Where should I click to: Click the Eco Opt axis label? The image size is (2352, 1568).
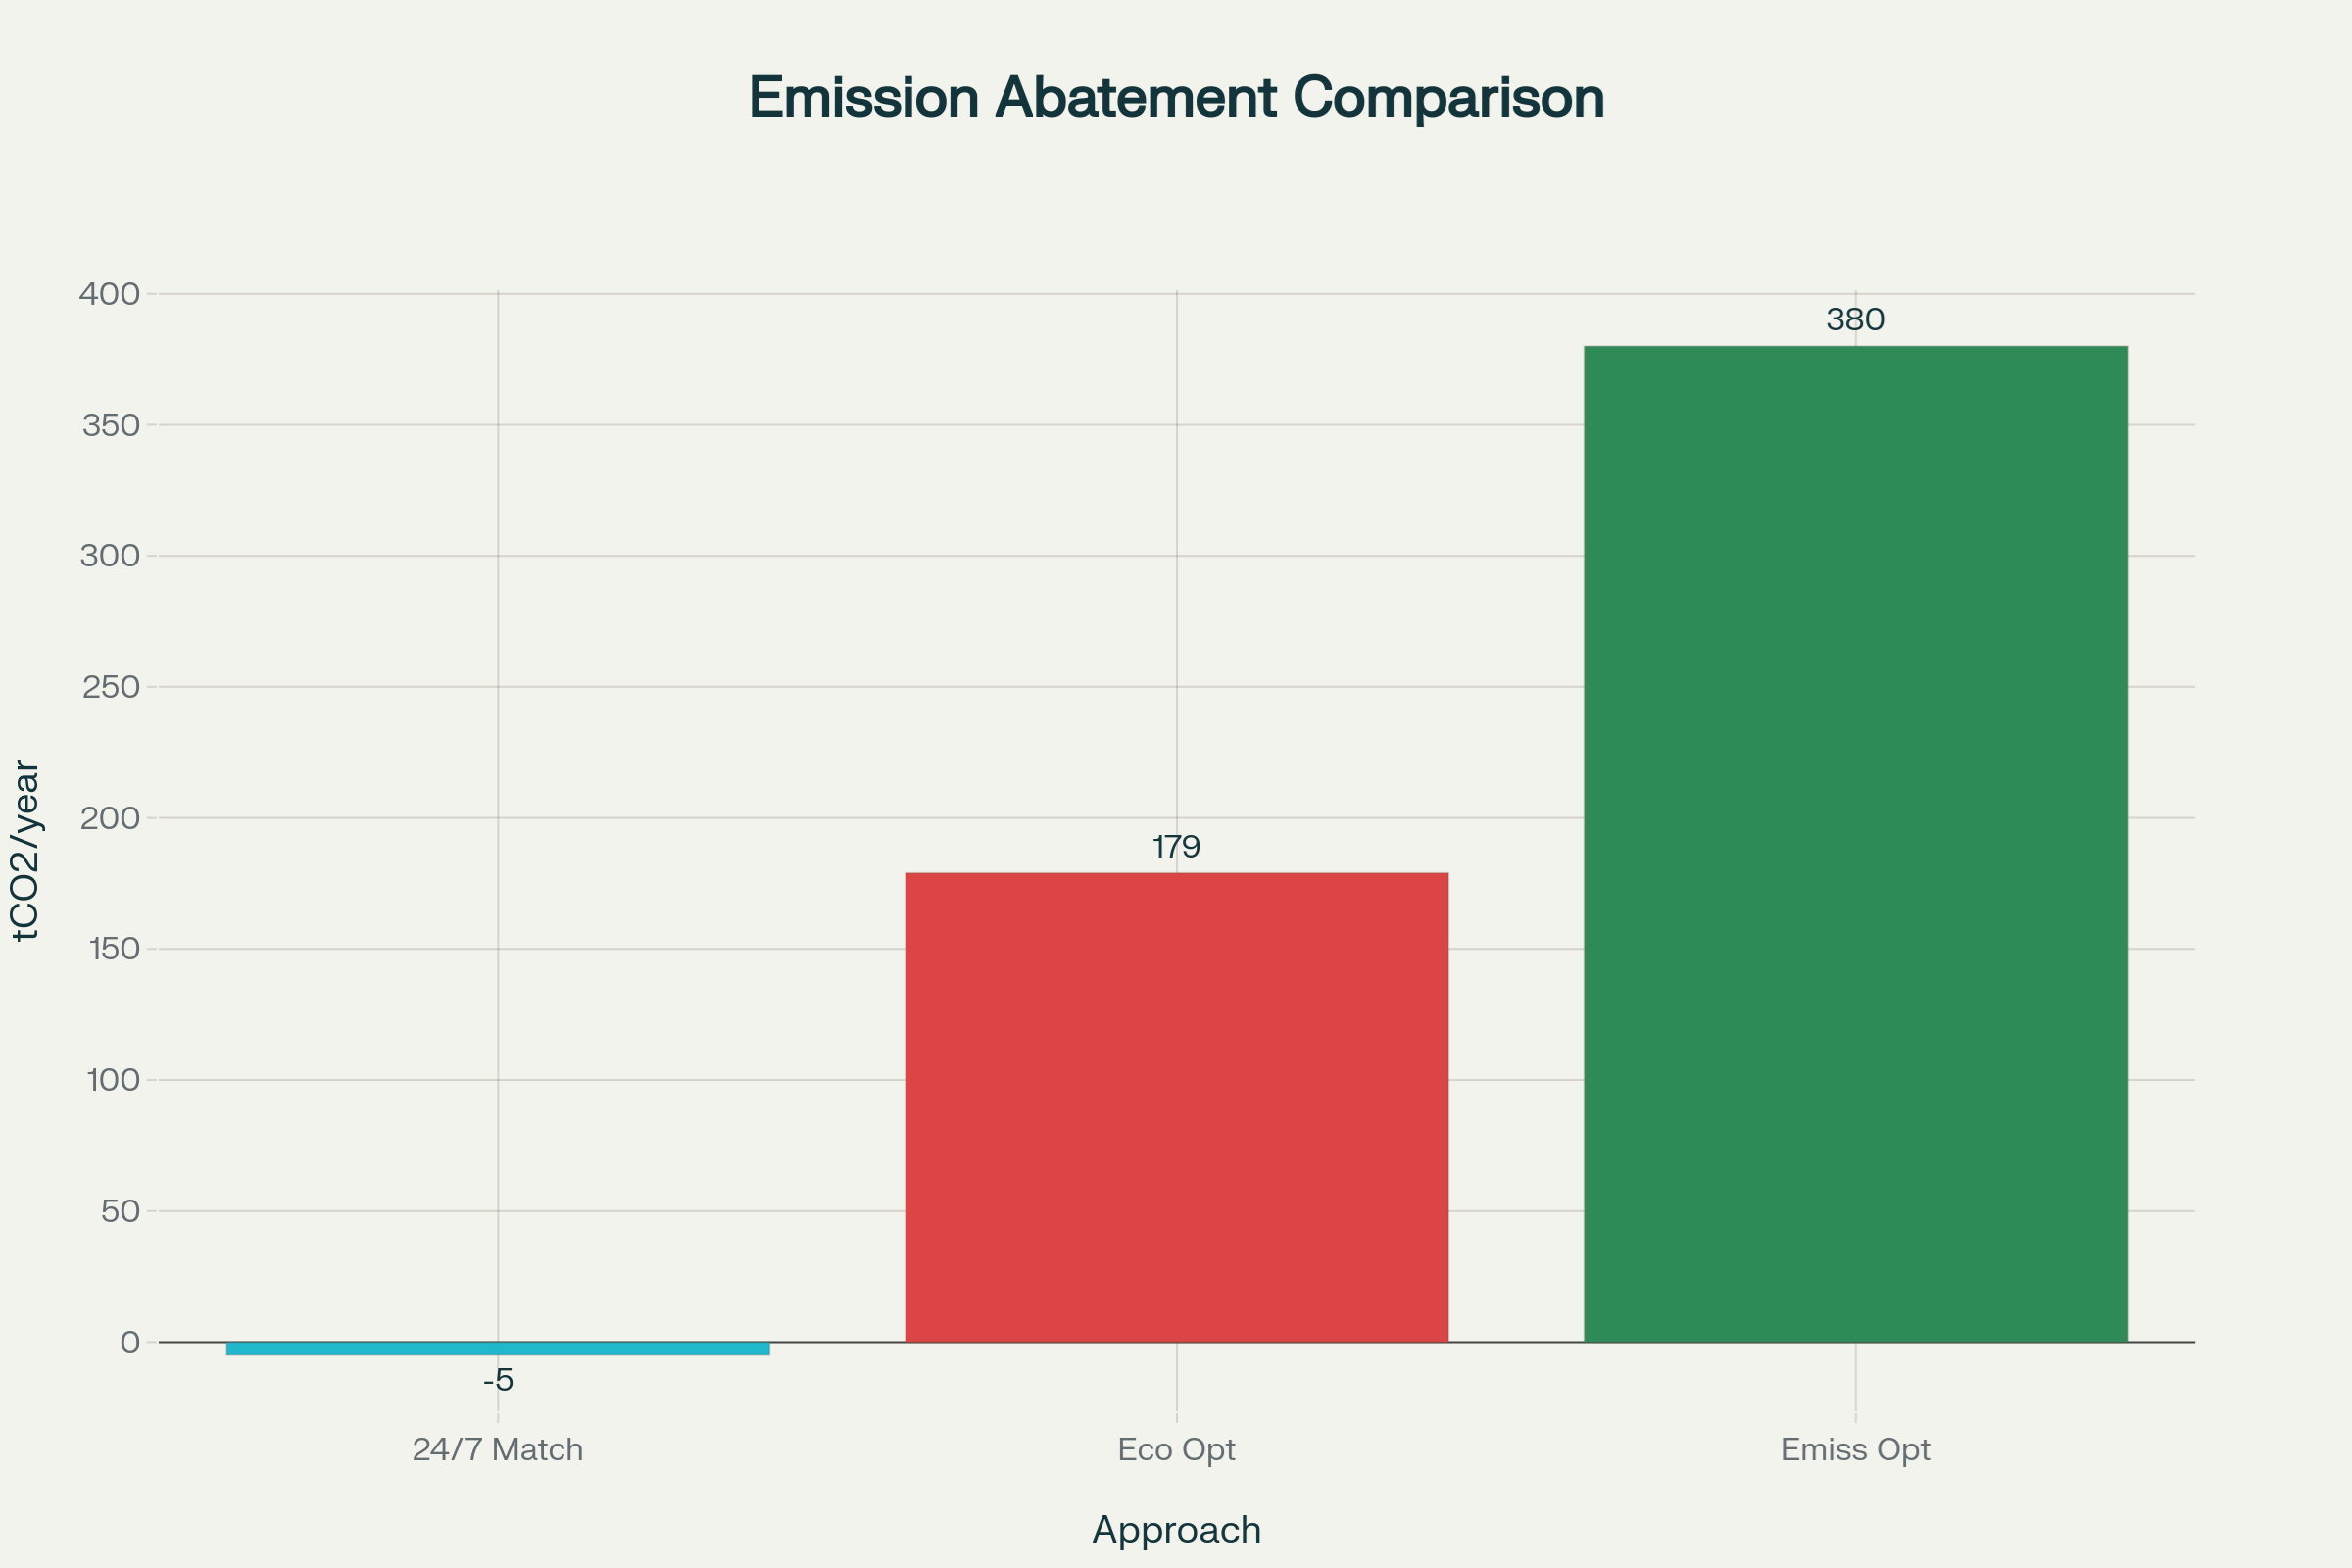tap(1176, 1449)
